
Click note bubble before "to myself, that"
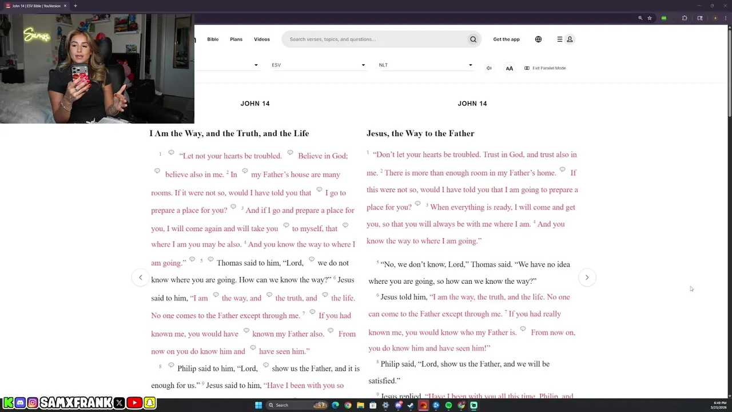tap(286, 225)
